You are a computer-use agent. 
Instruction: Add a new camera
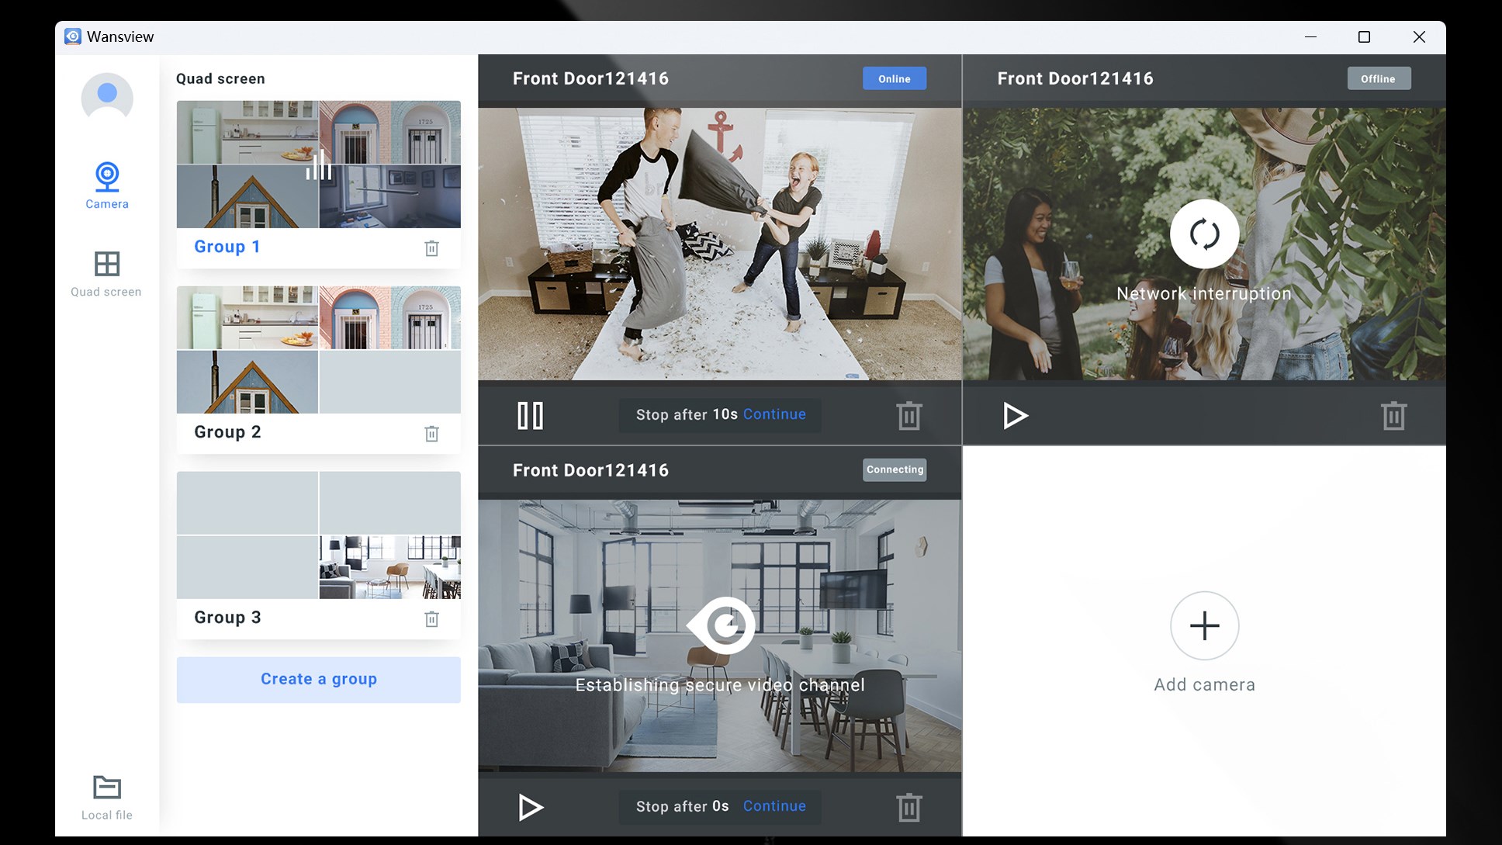point(1203,625)
